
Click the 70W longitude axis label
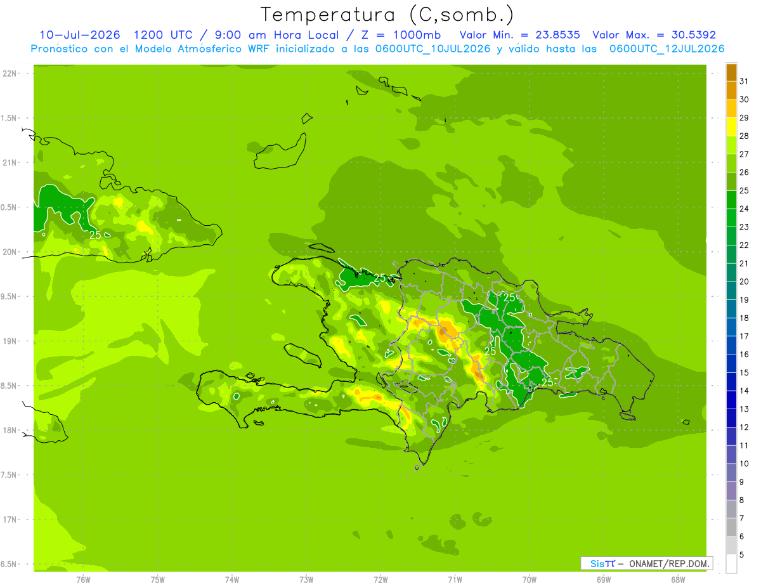(x=530, y=579)
